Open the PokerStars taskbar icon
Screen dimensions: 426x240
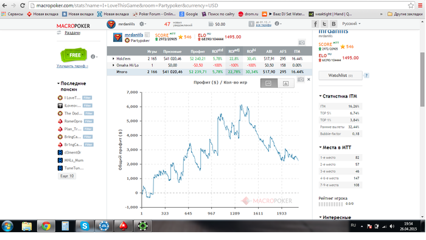coord(124,226)
